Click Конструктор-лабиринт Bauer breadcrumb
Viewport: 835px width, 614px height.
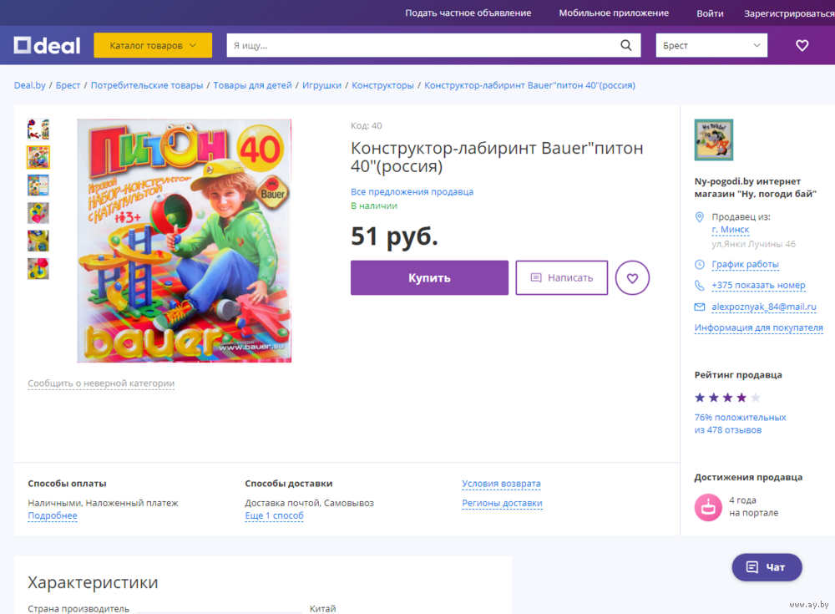(x=530, y=85)
